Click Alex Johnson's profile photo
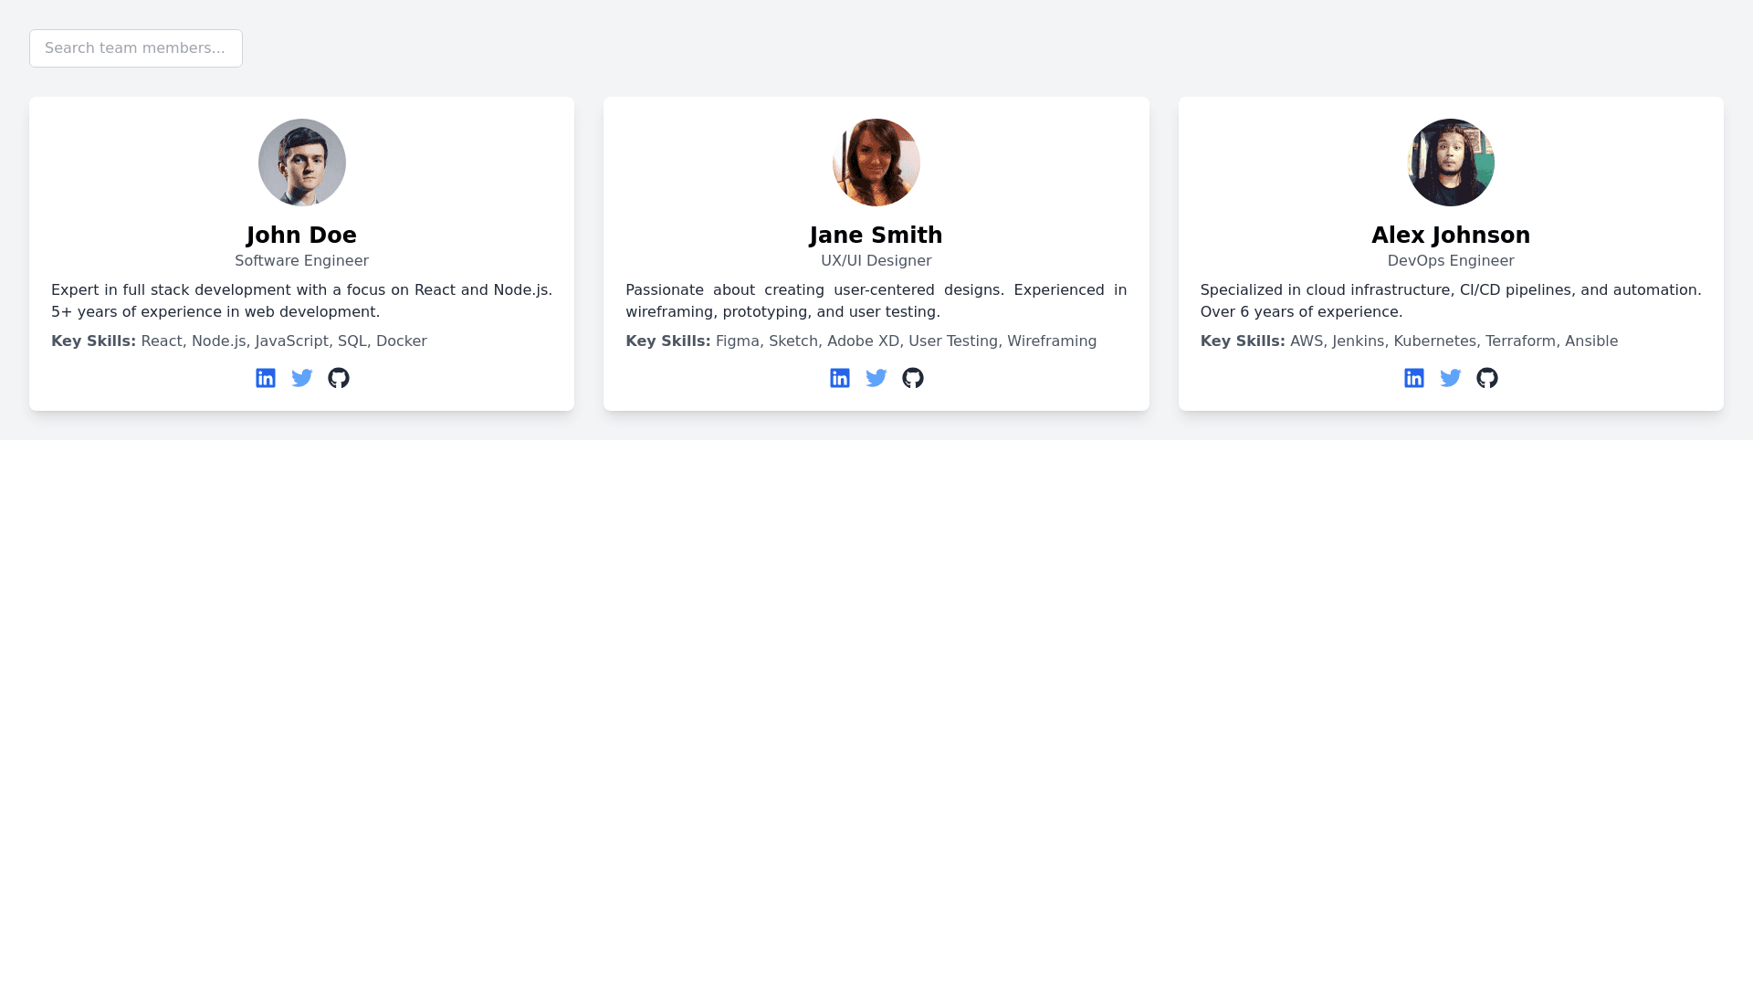 (x=1451, y=163)
